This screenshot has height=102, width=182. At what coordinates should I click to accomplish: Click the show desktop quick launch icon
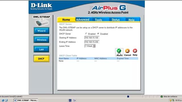click(x=6, y=100)
